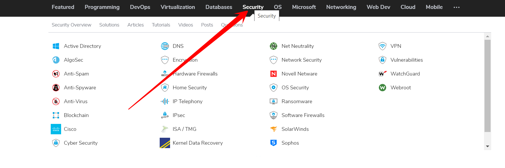
Task: Click the Cisco logo icon
Action: pos(56,129)
